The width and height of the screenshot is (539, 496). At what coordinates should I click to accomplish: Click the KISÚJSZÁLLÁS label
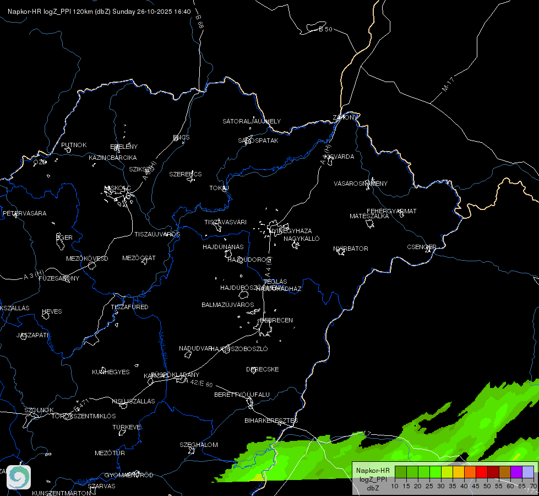pyautogui.click(x=133, y=401)
